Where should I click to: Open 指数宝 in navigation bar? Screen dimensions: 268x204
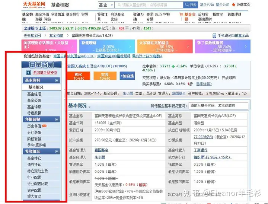click(x=218, y=15)
